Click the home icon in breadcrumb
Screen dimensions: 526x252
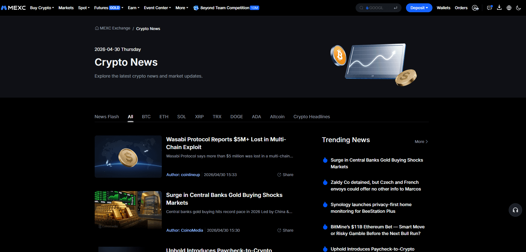(x=97, y=28)
